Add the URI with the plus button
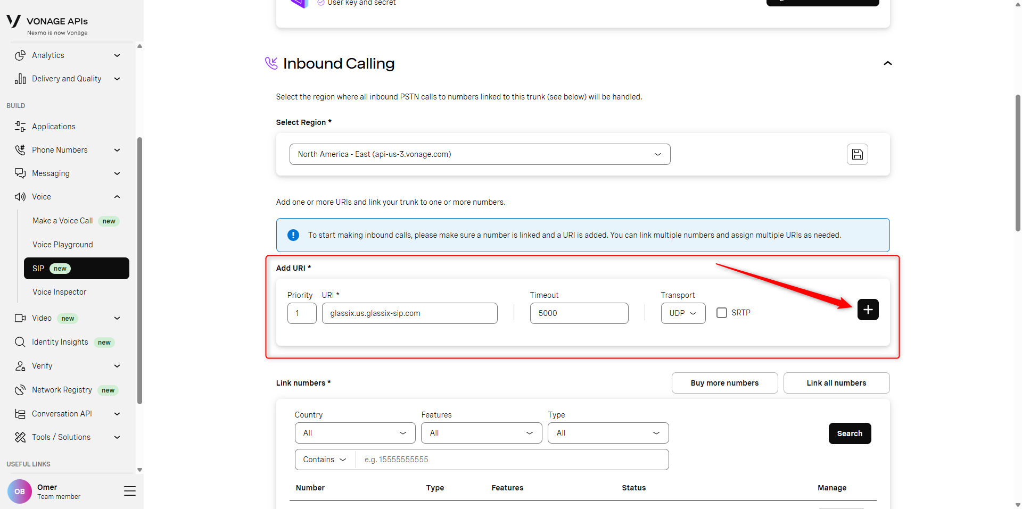1022x509 pixels. tap(868, 310)
